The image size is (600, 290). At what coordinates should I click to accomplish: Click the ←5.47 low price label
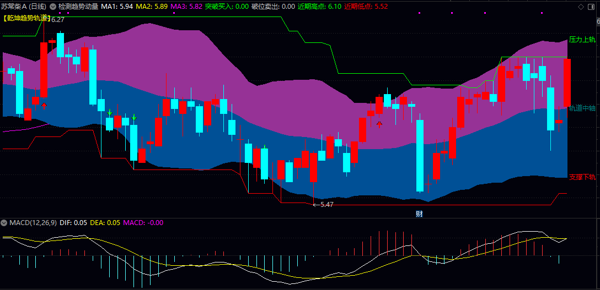pyautogui.click(x=323, y=205)
